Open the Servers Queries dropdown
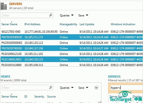 click(x=67, y=15)
